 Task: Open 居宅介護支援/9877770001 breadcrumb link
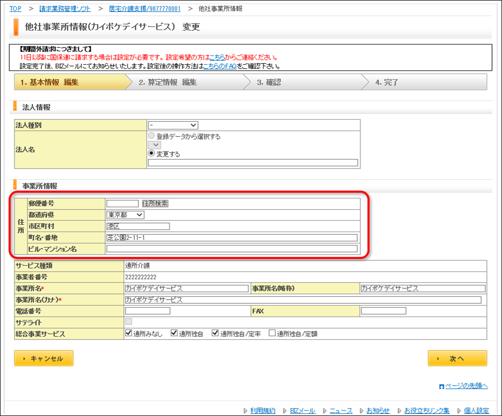145,9
